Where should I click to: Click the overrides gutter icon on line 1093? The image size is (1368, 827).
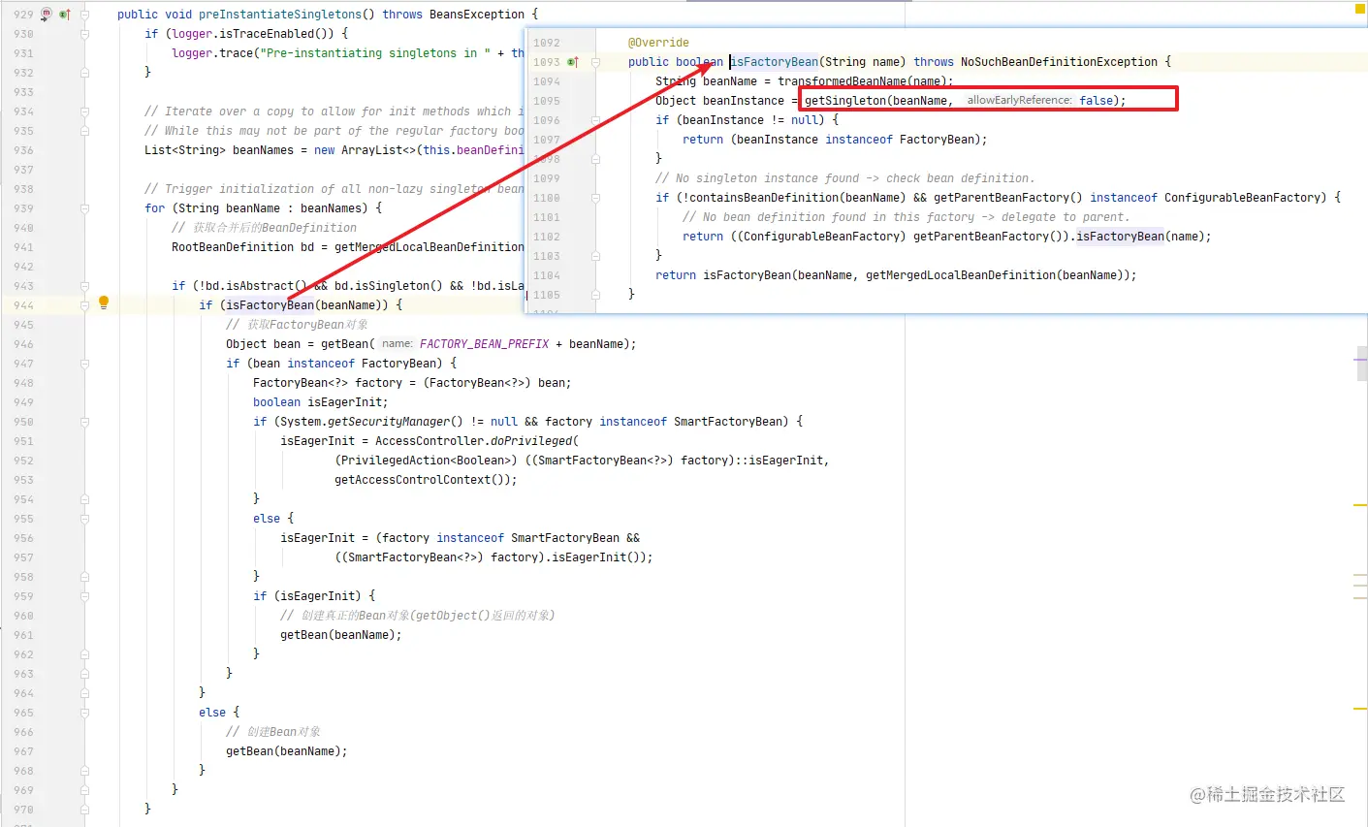click(573, 62)
